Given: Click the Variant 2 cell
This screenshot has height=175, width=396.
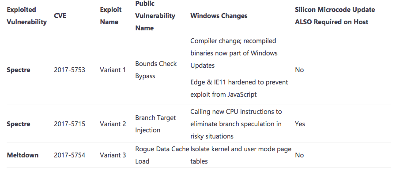Looking at the screenshot, I should coord(113,124).
